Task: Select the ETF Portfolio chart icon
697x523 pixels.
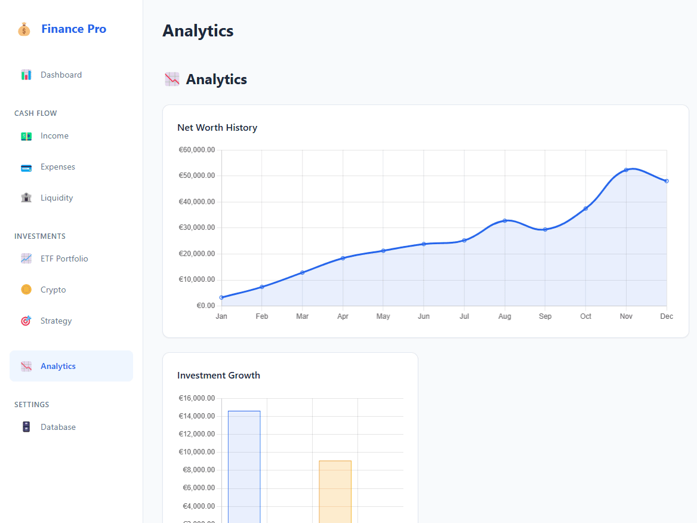Action: tap(26, 258)
